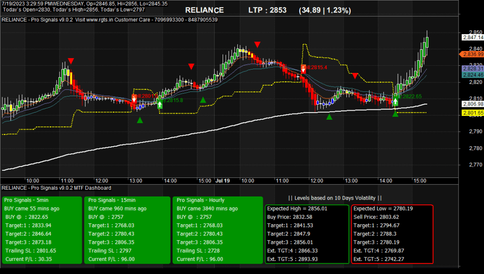Image resolution: width=484 pixels, height=274 pixels.
Task: Click 'Buy Price: 2832.58'
Action: tap(290, 217)
